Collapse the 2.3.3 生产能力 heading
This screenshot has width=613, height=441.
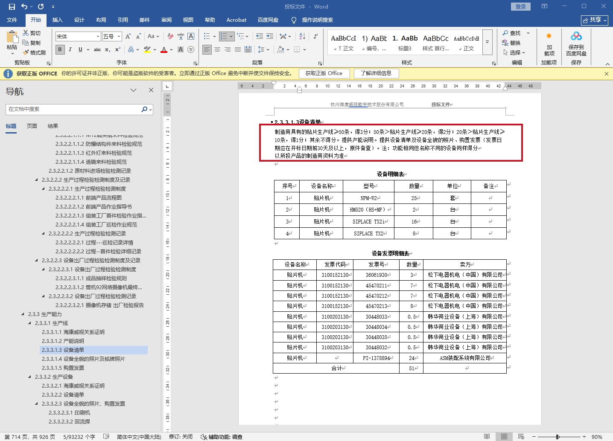tap(23, 314)
